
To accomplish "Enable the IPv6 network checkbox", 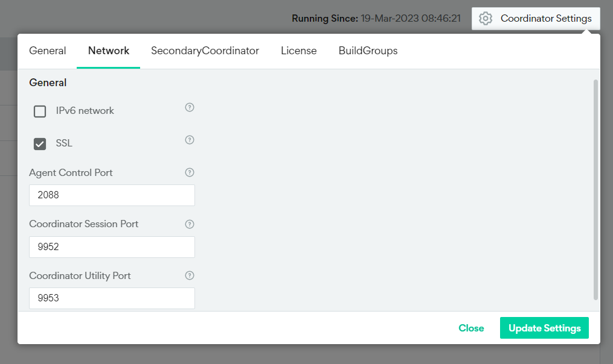I will tap(40, 111).
